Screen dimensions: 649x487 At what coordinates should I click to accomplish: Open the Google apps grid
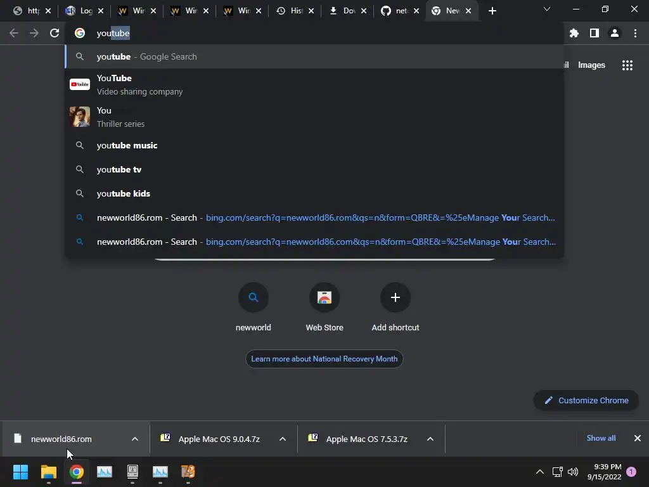627,65
